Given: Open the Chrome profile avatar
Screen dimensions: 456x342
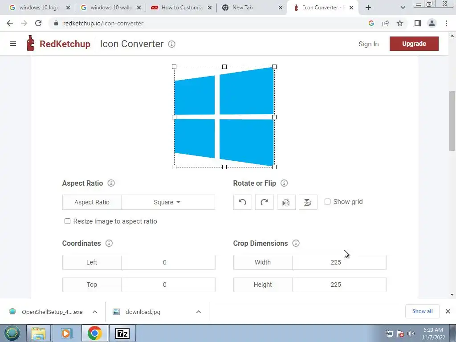Looking at the screenshot, I should point(432,23).
